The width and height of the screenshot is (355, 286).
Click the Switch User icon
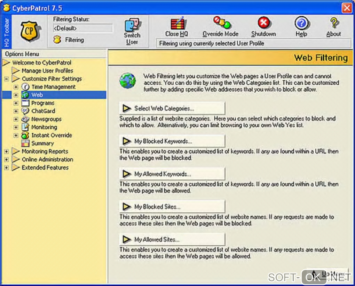[133, 25]
